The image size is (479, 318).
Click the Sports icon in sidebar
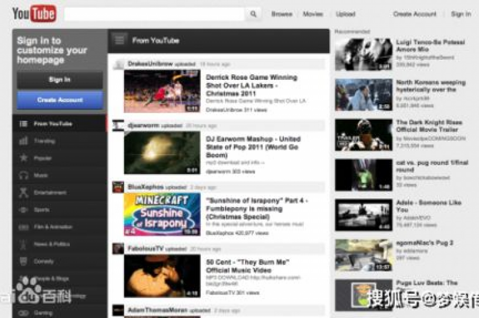(24, 210)
